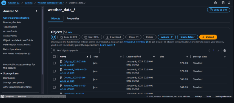Open IAM Access Analyzer for S3
The width and height of the screenshot is (234, 103).
pyautogui.click(x=17, y=53)
